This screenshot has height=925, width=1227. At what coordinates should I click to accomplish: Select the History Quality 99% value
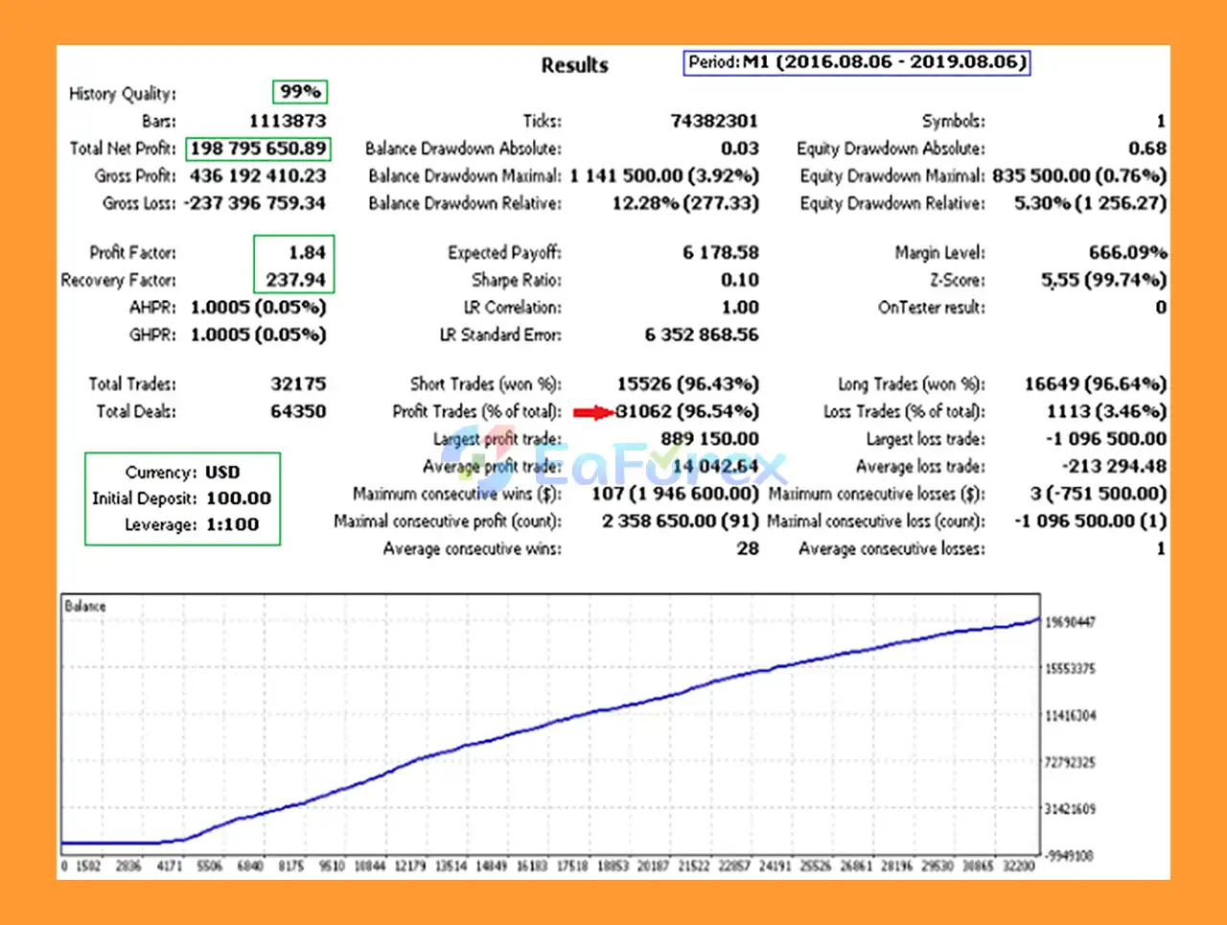[x=300, y=92]
